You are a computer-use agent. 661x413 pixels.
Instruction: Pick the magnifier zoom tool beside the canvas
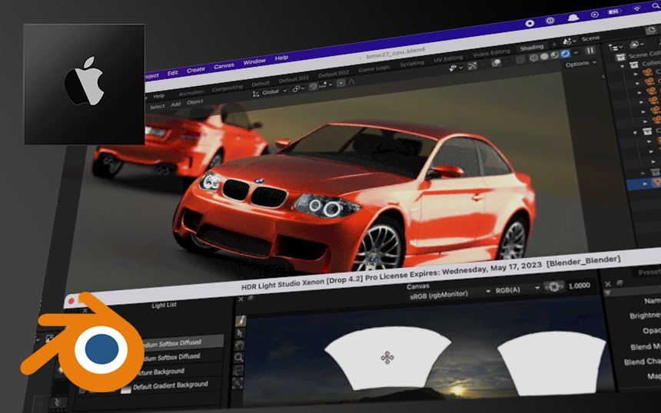click(x=238, y=358)
